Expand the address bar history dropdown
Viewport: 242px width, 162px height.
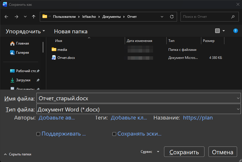pos(162,17)
